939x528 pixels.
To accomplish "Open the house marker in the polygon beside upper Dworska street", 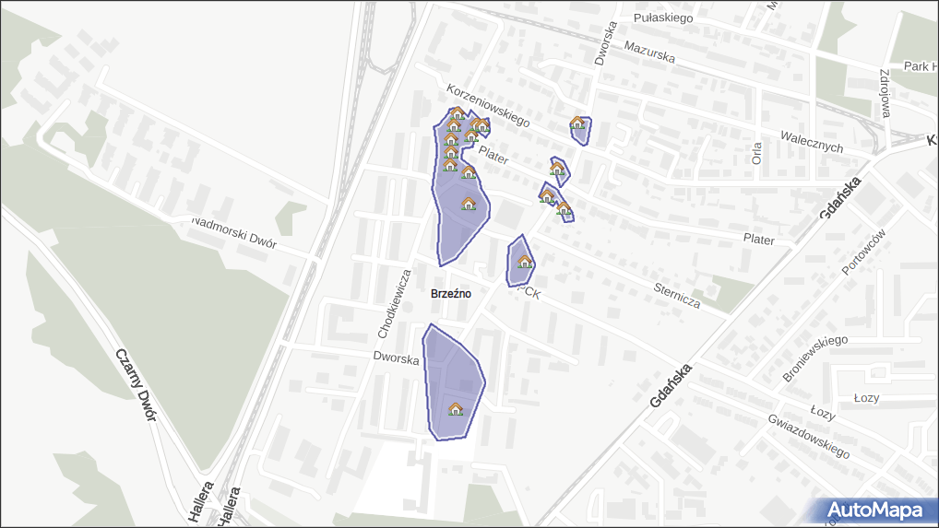I will [x=577, y=123].
